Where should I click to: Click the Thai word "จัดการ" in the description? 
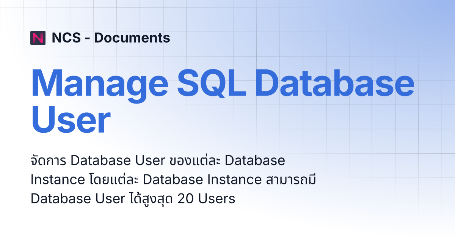49,160
